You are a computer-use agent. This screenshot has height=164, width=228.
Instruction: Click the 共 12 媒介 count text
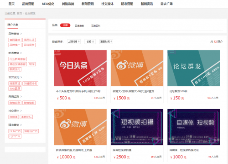(217, 41)
